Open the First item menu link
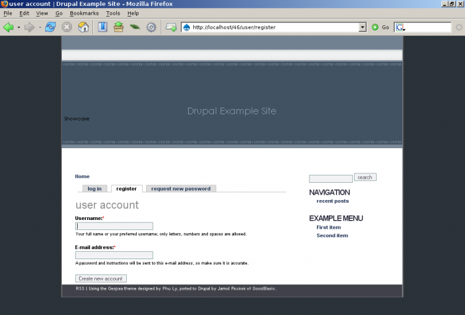 [329, 227]
